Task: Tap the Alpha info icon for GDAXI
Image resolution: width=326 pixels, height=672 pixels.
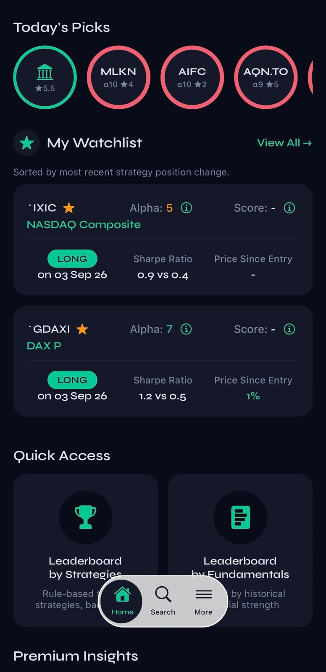Action: pos(186,329)
